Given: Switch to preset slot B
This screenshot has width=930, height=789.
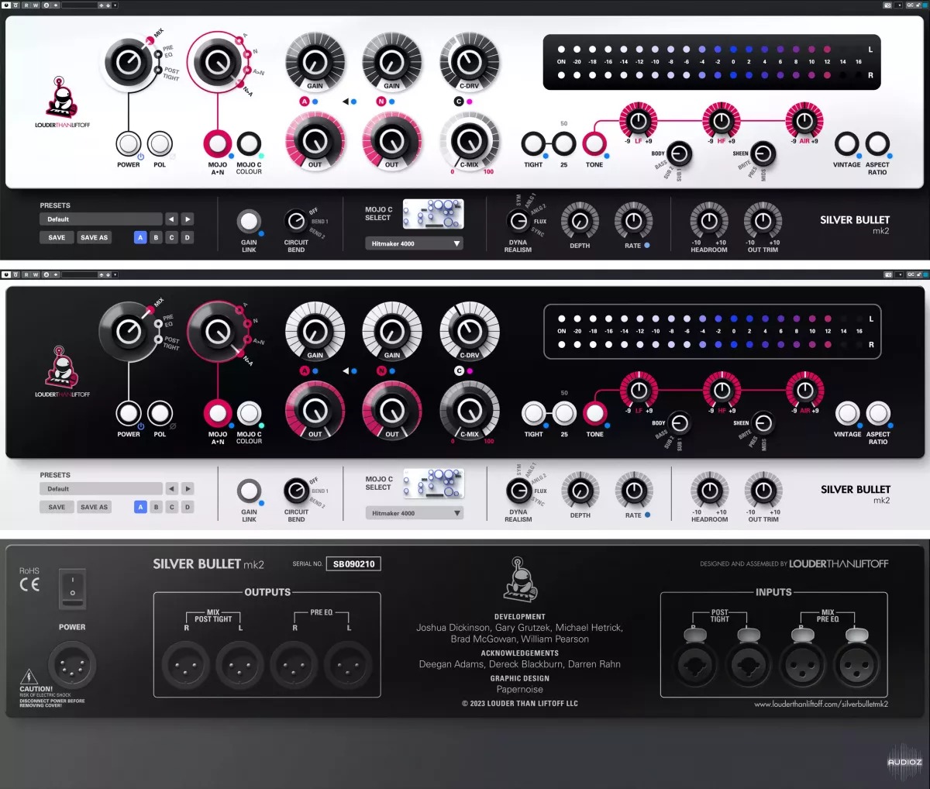Looking at the screenshot, I should pos(155,237).
